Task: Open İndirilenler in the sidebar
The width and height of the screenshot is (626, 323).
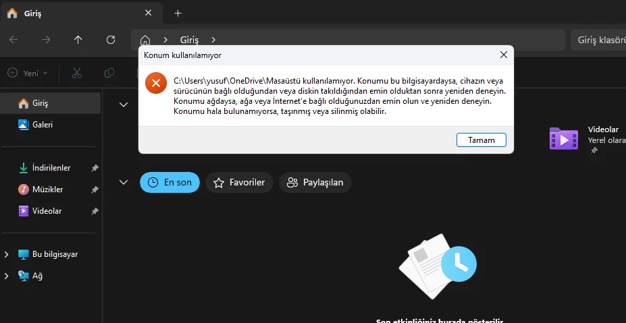Action: (50, 168)
